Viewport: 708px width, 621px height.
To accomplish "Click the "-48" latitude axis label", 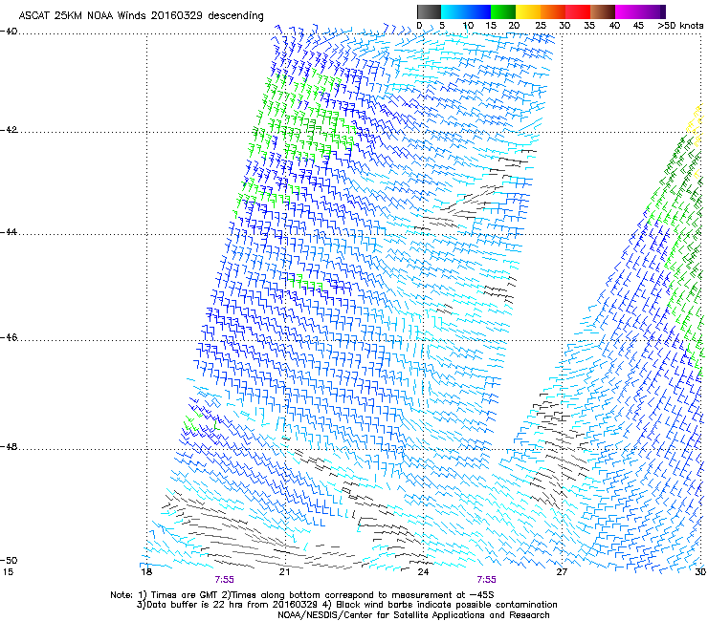I will (9, 446).
